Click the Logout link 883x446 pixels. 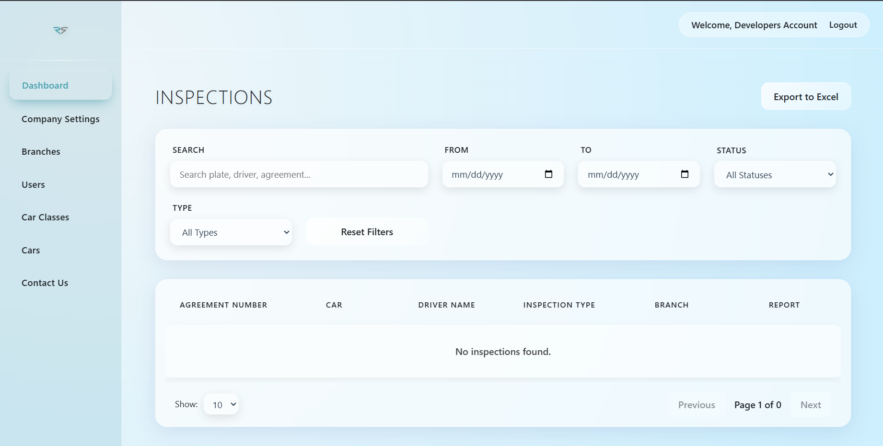[843, 24]
